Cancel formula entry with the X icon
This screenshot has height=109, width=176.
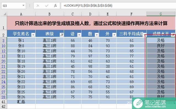[38, 6]
